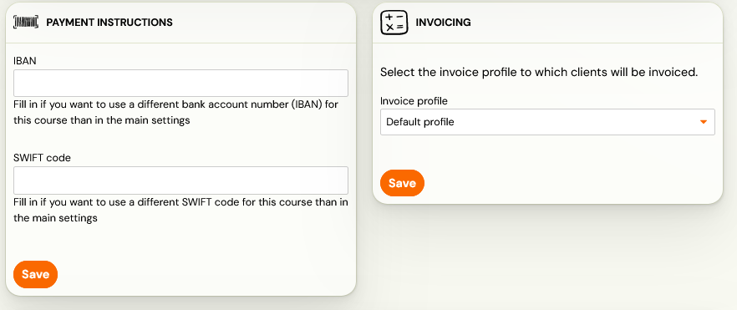Save the Invoicing profile selection
This screenshot has width=737, height=310.
(403, 183)
